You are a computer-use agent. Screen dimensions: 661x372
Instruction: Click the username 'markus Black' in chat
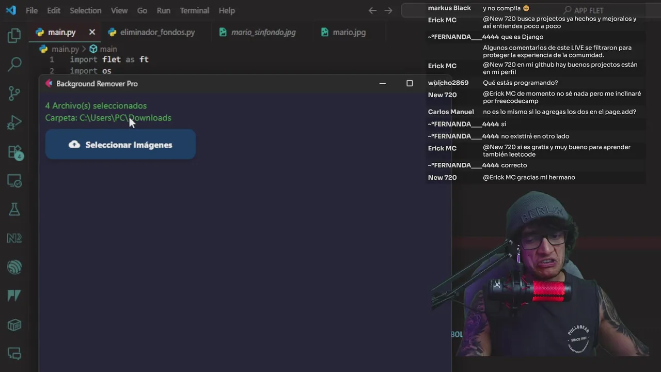point(449,8)
